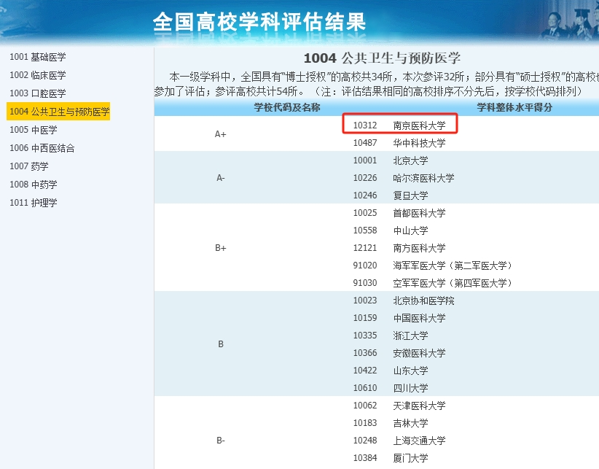Click 空军军医大学（第四军医大学）

point(453,283)
